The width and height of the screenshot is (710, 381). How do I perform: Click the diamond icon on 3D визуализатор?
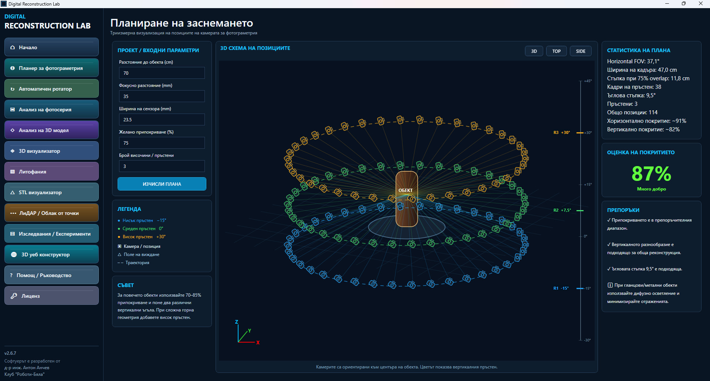pos(13,151)
